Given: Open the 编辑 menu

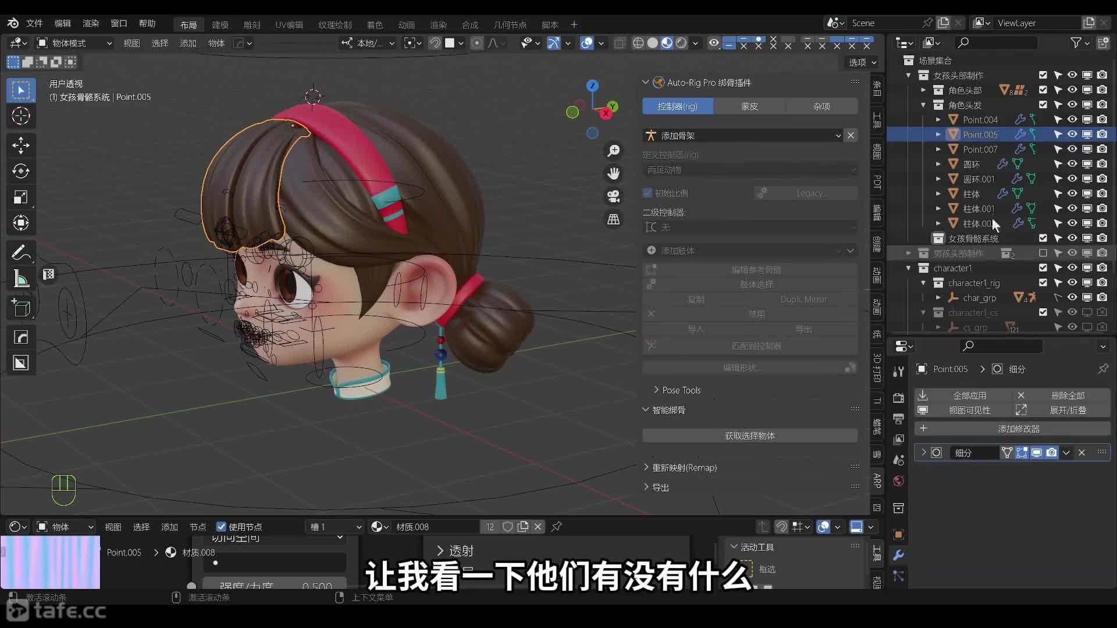Looking at the screenshot, I should pos(62,23).
